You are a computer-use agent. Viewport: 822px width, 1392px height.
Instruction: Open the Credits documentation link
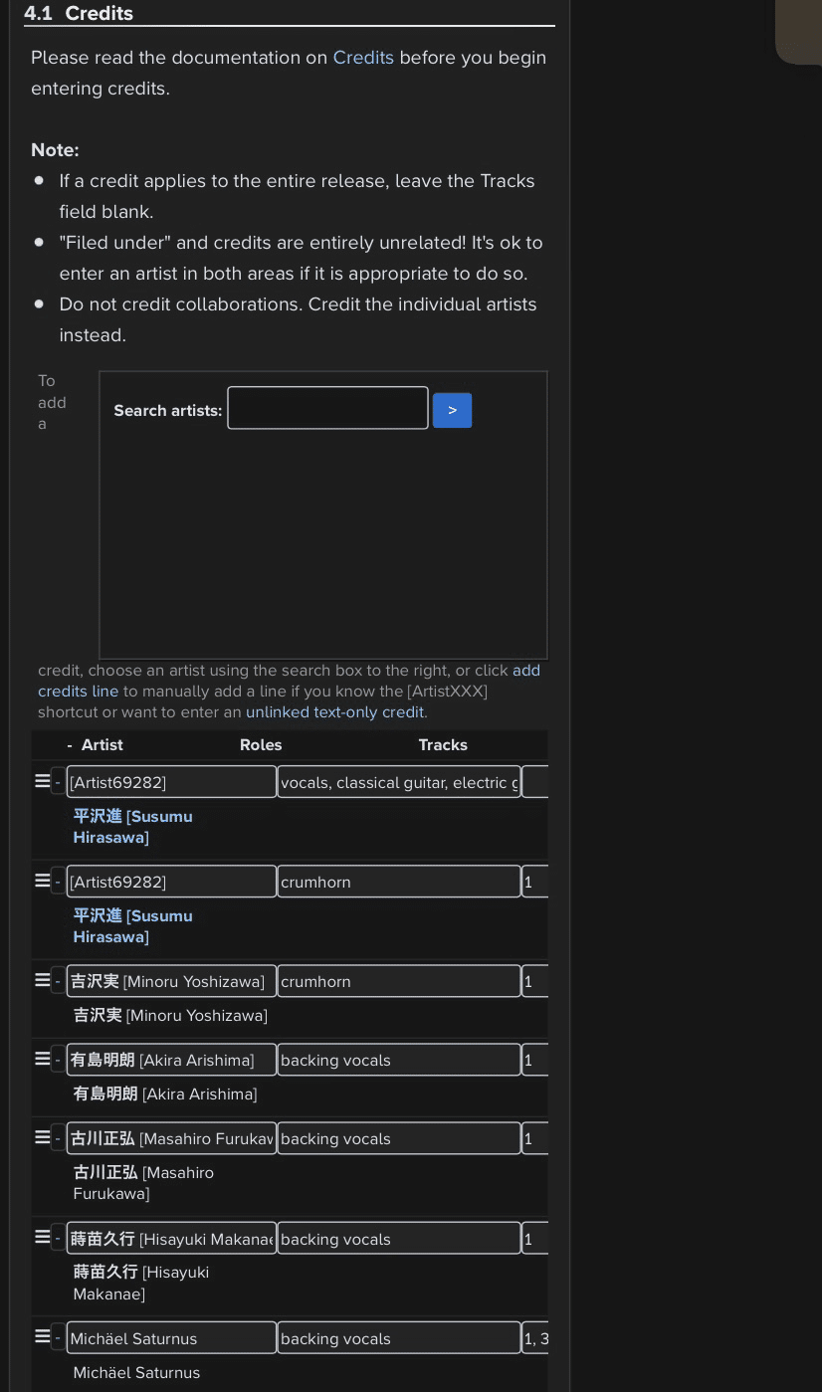click(363, 58)
